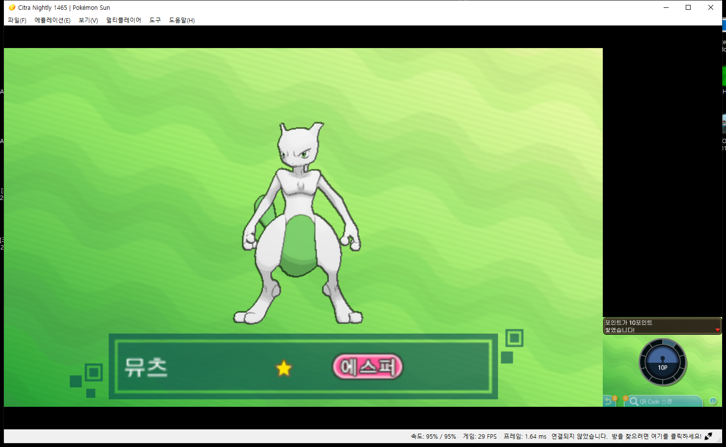Click the red advance arrow in message box
Viewport: 726px width, 447px height.
point(718,330)
